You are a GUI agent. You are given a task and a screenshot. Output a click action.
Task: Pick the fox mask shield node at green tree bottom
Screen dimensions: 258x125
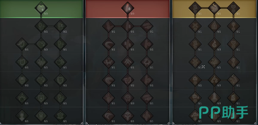coord(41,116)
